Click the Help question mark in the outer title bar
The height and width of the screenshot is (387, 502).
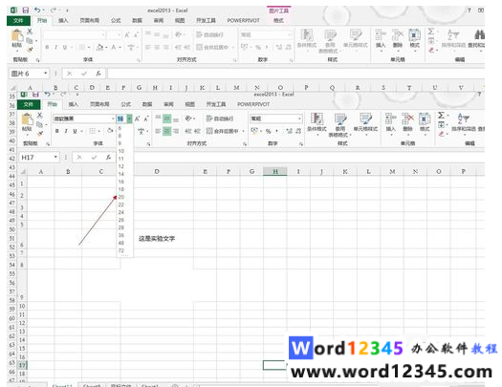pos(469,11)
